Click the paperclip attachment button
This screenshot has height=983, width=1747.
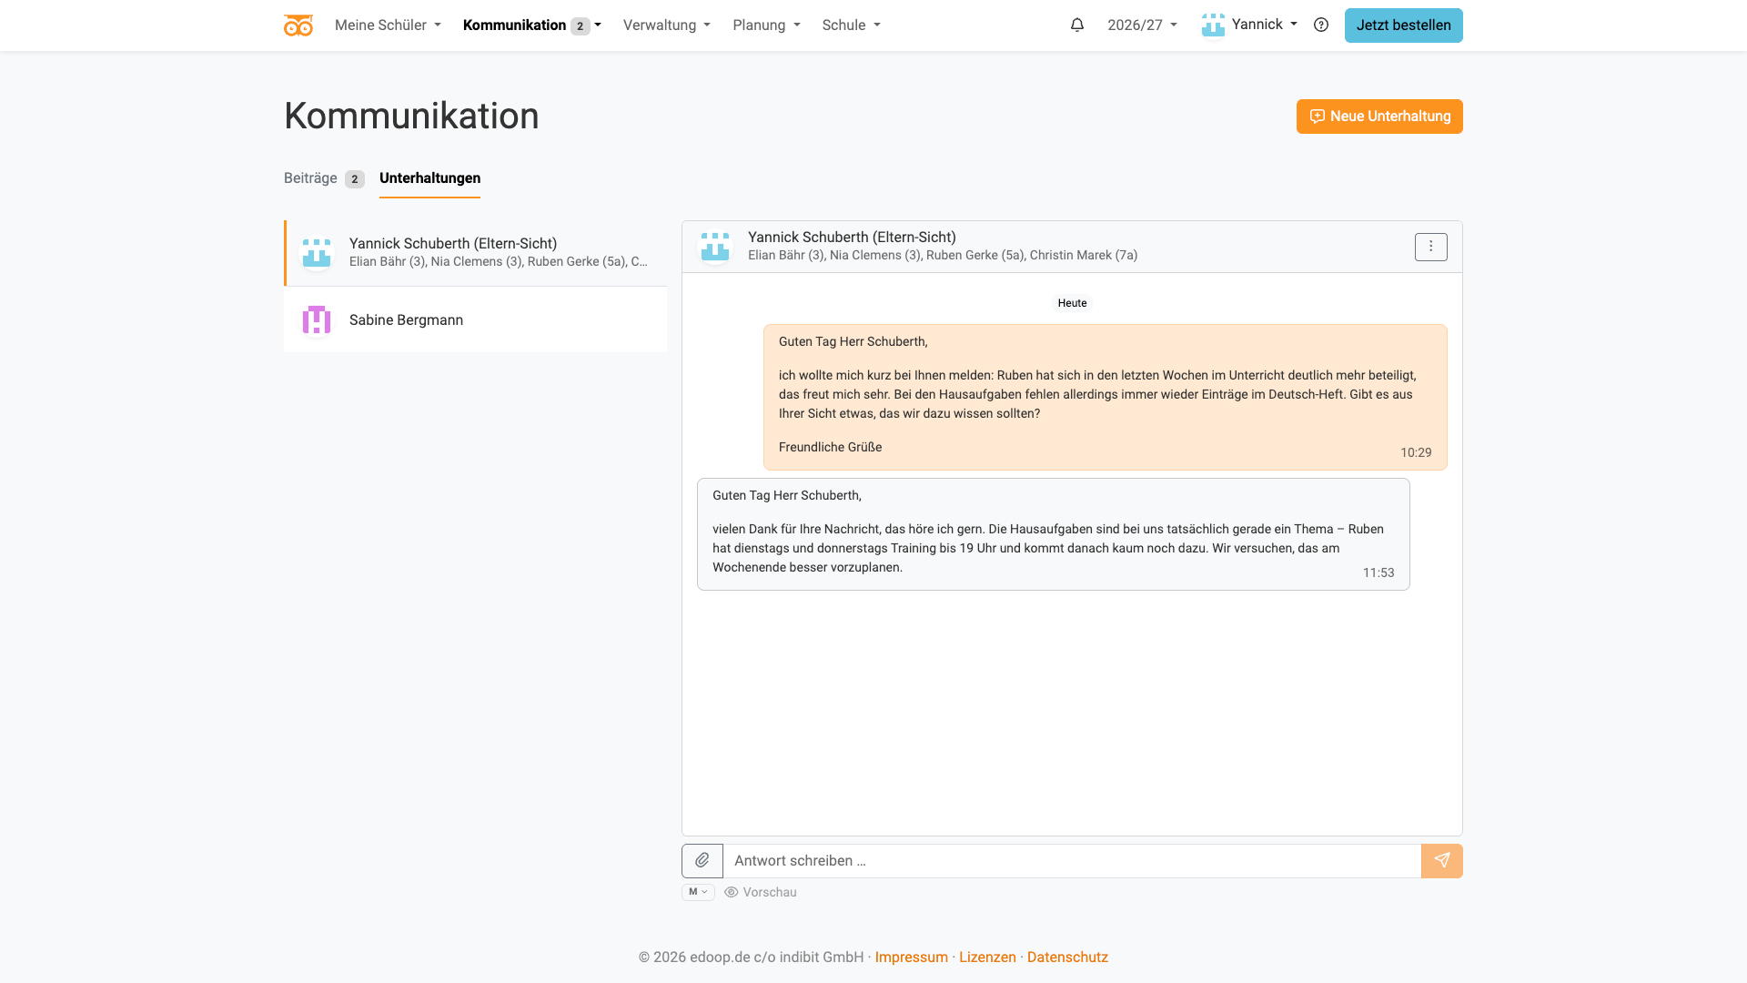point(702,861)
